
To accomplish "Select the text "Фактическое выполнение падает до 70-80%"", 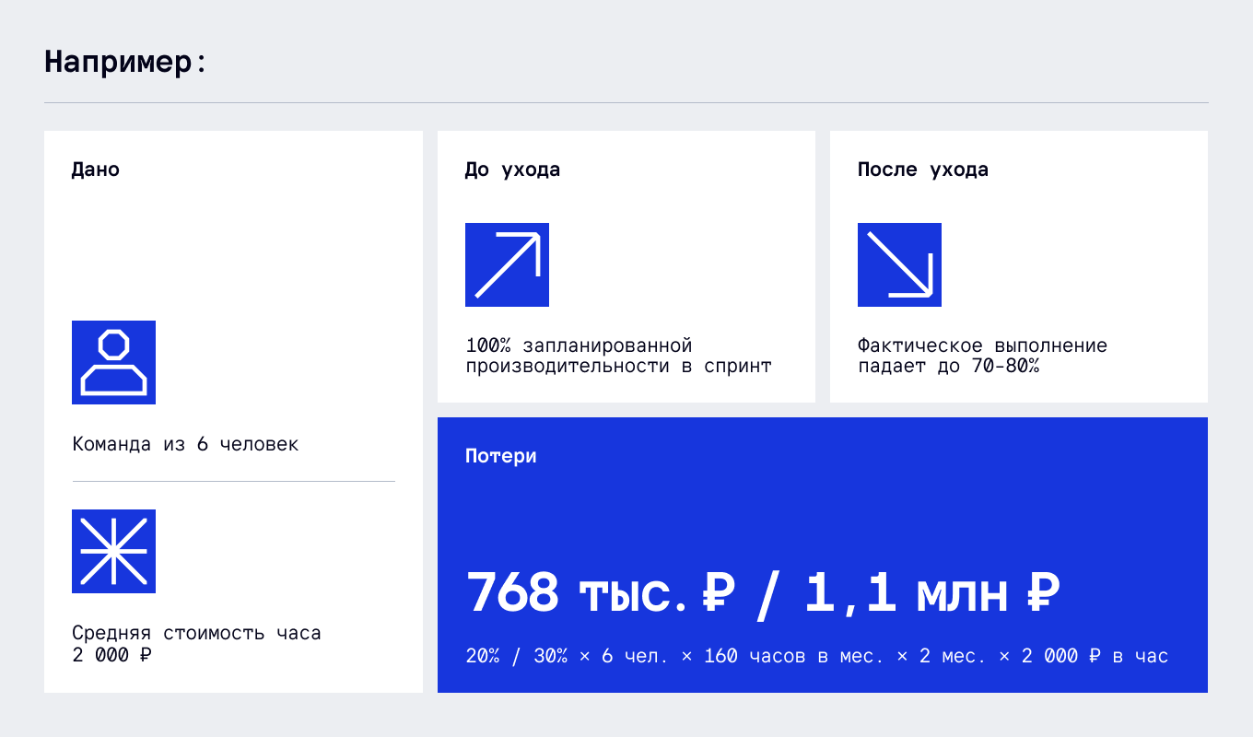I will [x=982, y=356].
